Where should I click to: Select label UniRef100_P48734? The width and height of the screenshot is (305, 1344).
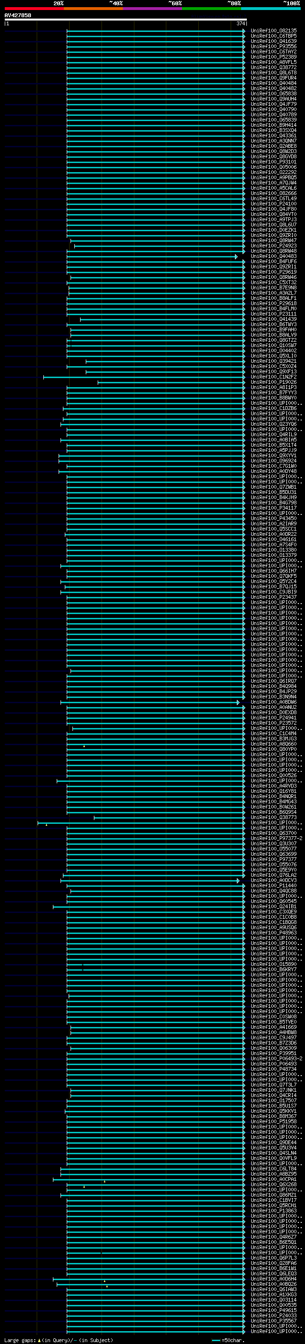(274, 1069)
